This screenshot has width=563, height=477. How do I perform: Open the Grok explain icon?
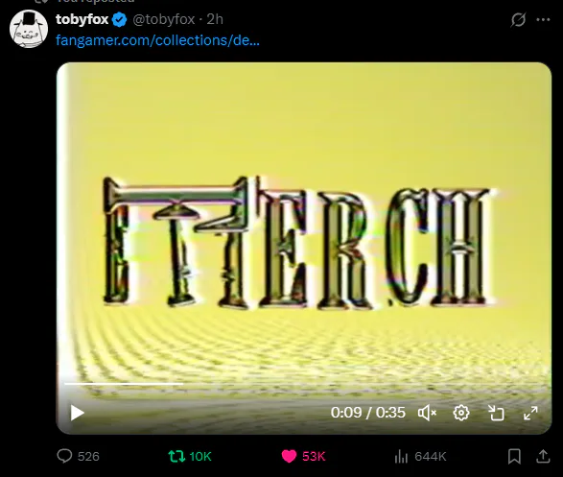coord(518,19)
